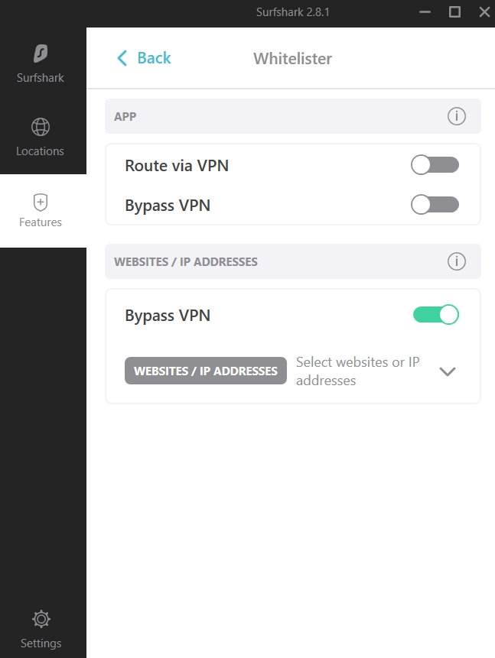495x658 pixels.
Task: Switch to the Locations section
Action: point(41,138)
